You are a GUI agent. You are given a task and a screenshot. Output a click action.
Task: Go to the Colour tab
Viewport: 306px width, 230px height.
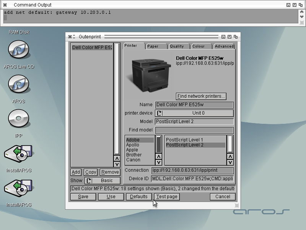click(202, 46)
